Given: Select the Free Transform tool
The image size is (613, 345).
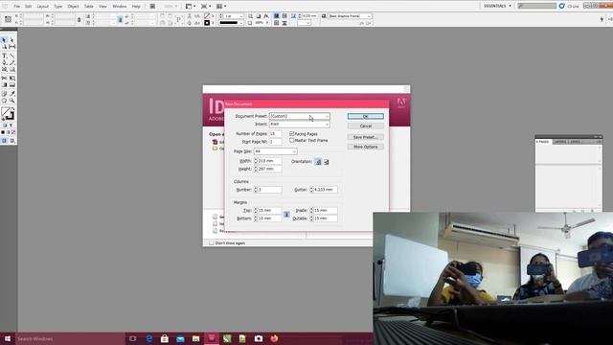Looking at the screenshot, I should click(x=11, y=79).
